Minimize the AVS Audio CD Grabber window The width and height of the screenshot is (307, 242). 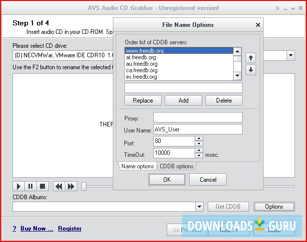point(285,8)
